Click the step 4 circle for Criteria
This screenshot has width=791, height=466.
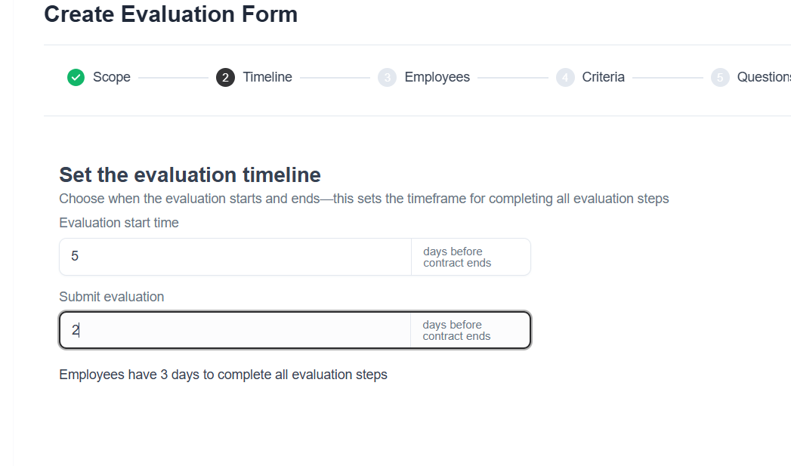[565, 77]
